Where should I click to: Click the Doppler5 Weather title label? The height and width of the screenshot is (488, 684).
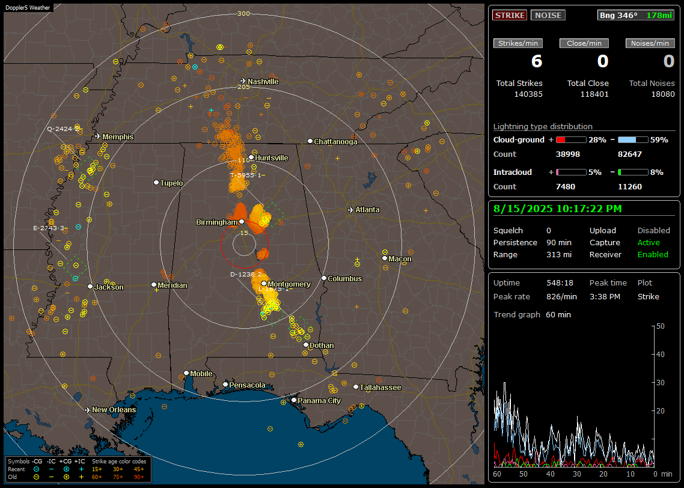pos(28,7)
